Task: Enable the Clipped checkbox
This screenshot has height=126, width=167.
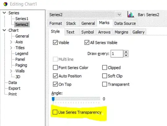Action: [x=105, y=67]
